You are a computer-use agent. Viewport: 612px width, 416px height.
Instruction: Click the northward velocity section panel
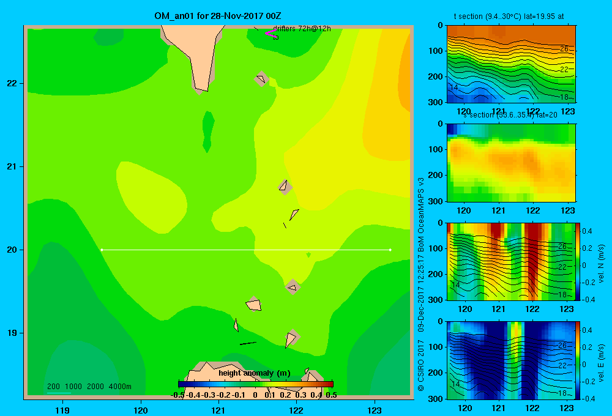pyautogui.click(x=511, y=261)
